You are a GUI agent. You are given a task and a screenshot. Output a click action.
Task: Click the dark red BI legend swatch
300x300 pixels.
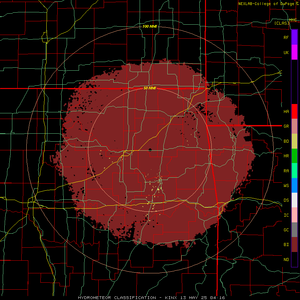pyautogui.click(x=294, y=245)
